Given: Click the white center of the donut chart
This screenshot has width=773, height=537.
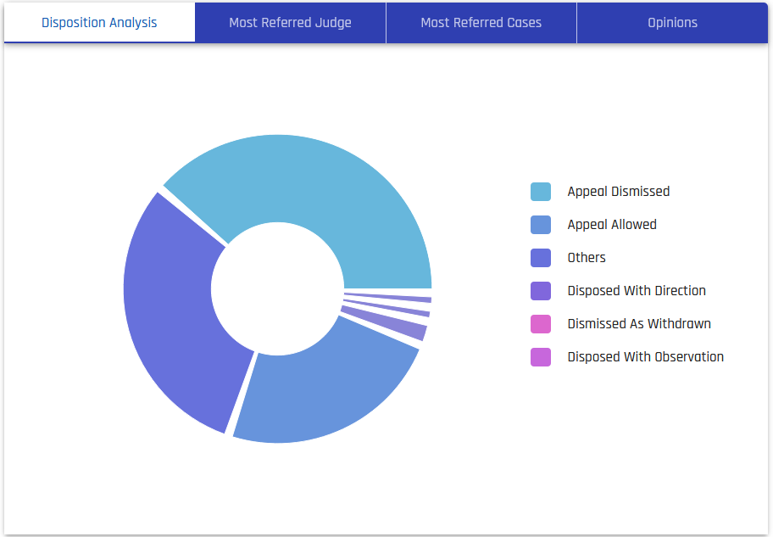Looking at the screenshot, I should 277,288.
